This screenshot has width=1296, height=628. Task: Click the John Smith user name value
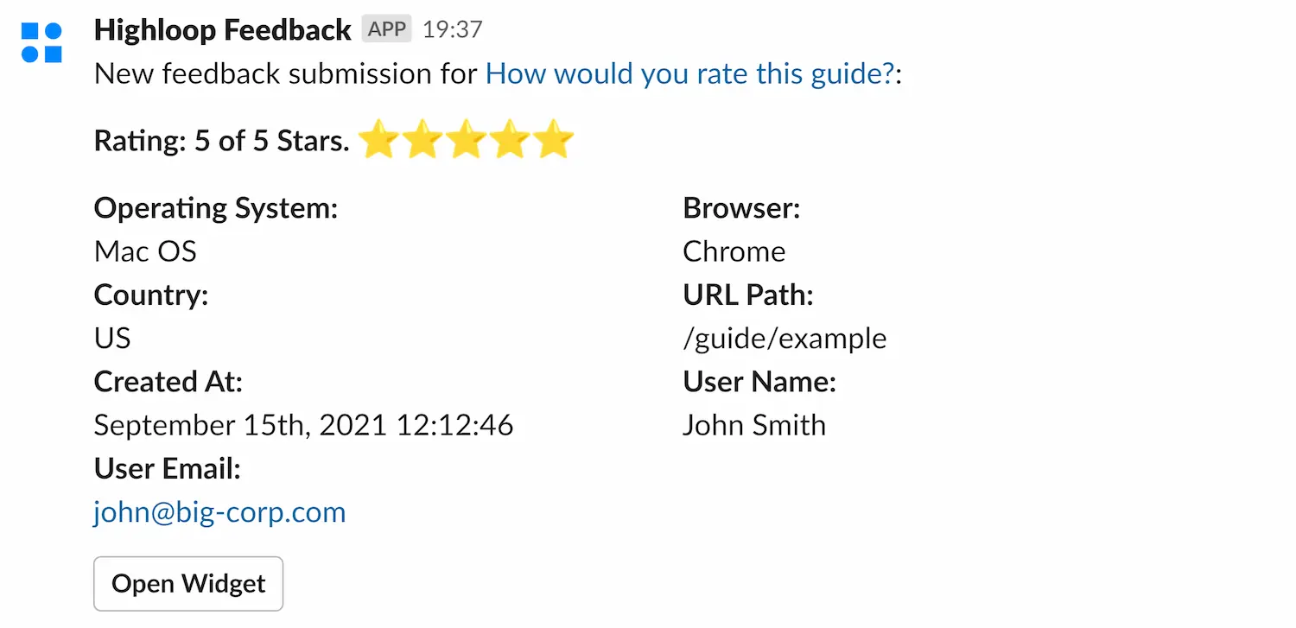pos(753,425)
